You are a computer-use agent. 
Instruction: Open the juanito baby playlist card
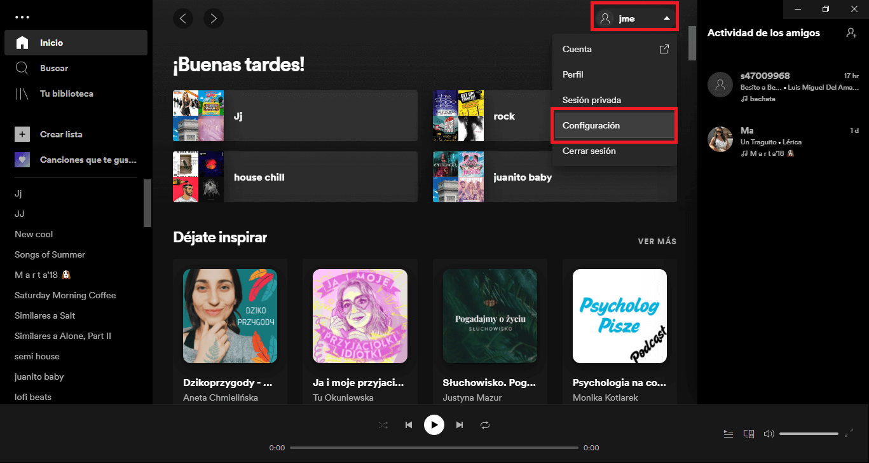point(554,177)
